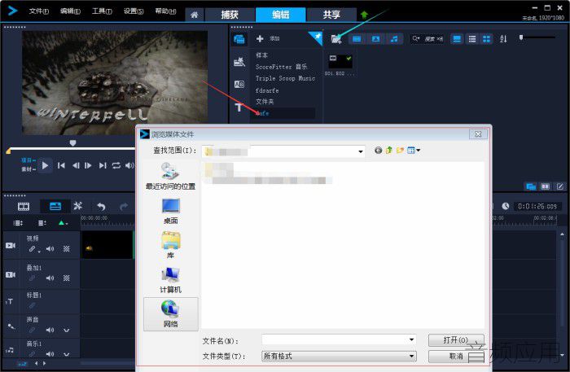Mute the 音乐1 music track
570x372 pixels.
[50, 354]
